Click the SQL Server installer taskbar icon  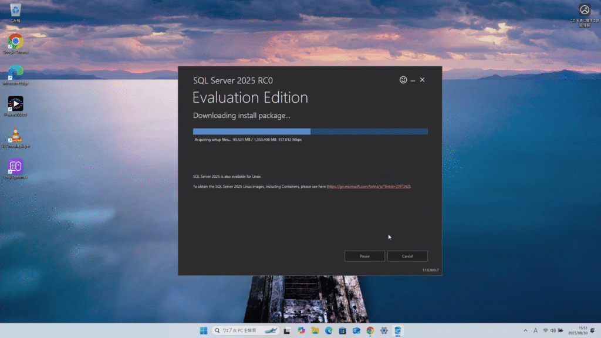[398, 330]
